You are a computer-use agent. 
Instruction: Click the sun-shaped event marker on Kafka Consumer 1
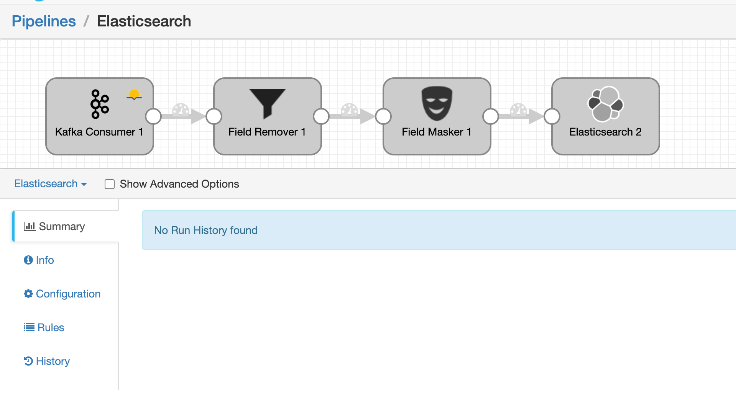coord(134,94)
